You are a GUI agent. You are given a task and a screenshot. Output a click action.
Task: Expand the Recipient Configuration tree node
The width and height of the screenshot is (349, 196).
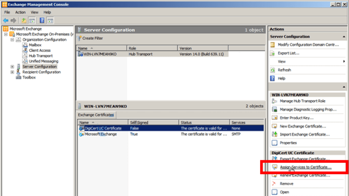click(12, 72)
